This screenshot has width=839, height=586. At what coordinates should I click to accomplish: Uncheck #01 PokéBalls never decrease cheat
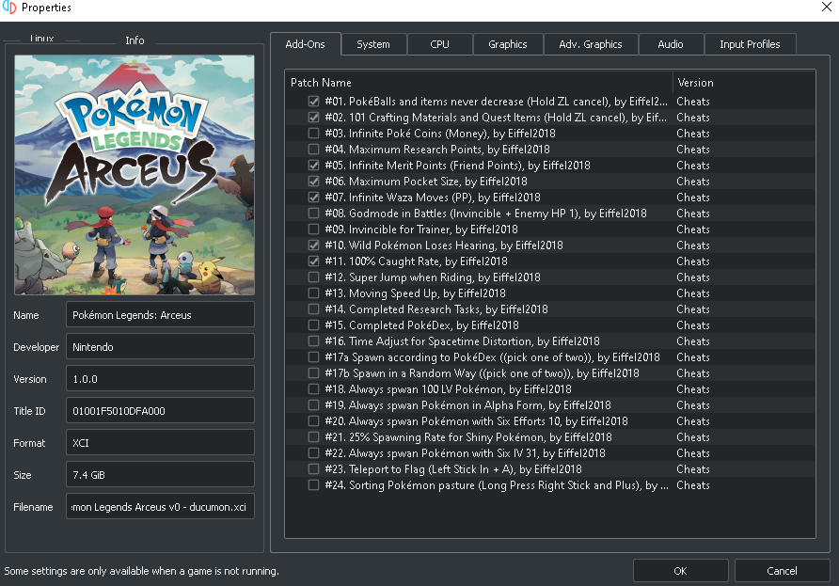click(x=313, y=101)
